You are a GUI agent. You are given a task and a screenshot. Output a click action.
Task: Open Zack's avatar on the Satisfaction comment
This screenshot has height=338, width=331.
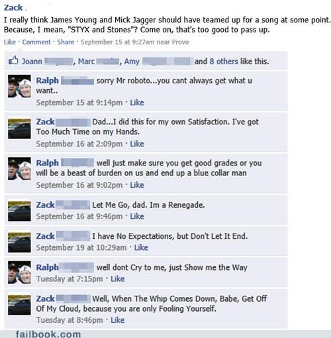(19, 128)
